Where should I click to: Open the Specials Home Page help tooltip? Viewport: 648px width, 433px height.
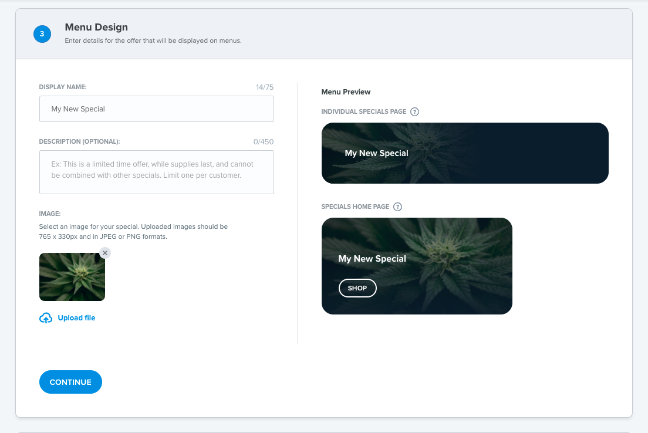click(x=398, y=207)
